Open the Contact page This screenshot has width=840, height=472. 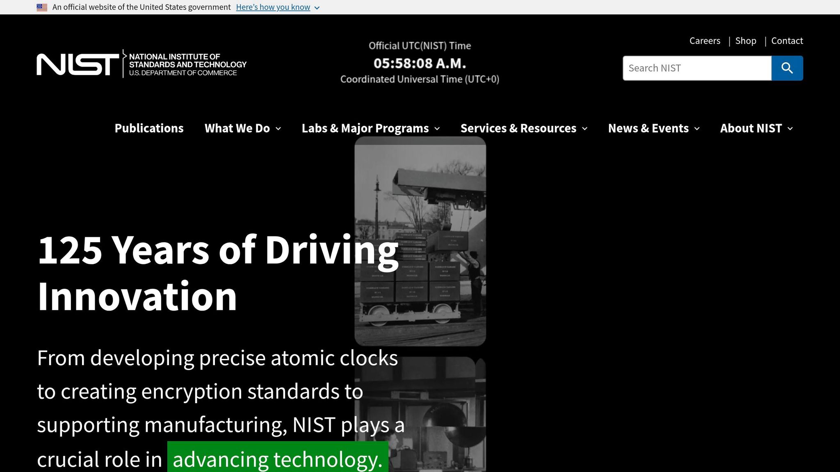(x=787, y=41)
